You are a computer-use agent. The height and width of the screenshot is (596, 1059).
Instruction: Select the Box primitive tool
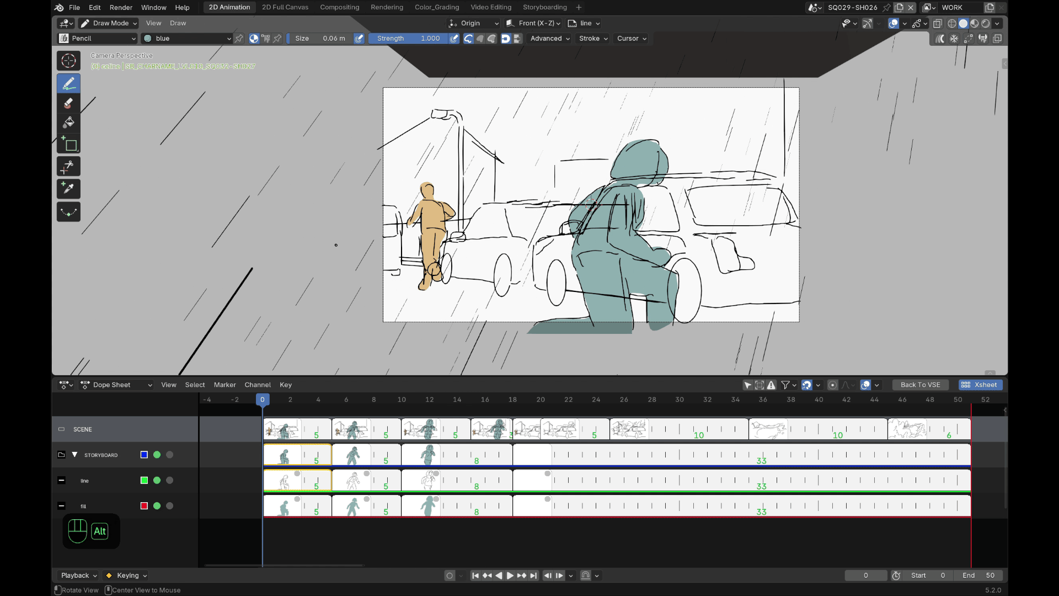[68, 143]
